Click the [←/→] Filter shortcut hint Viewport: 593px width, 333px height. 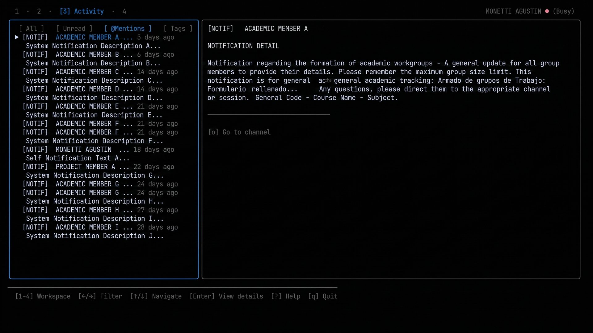(x=100, y=296)
